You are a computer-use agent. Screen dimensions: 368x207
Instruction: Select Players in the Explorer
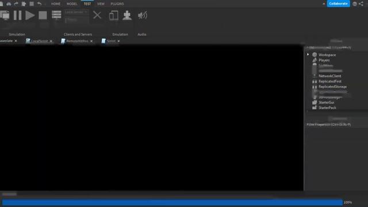click(324, 60)
